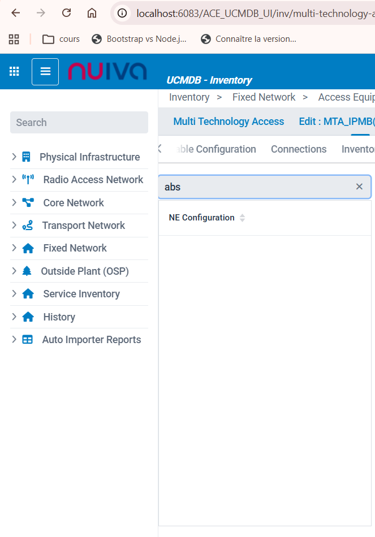Expand the Service Inventory chevron
This screenshot has width=375, height=537.
pos(14,294)
